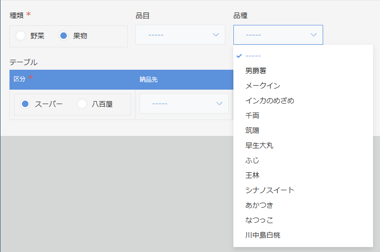This screenshot has height=252, width=380.
Task: Choose あかつき from the list
Action: coord(259,205)
